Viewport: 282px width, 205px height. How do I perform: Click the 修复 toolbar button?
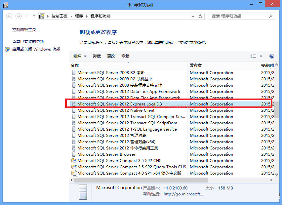[125, 56]
